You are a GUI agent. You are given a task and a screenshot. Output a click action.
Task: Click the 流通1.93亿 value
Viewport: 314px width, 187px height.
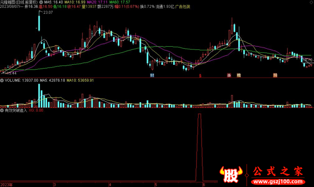pyautogui.click(x=165, y=7)
